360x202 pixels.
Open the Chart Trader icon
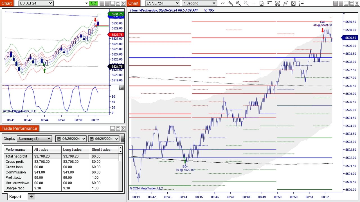coord(270,3)
